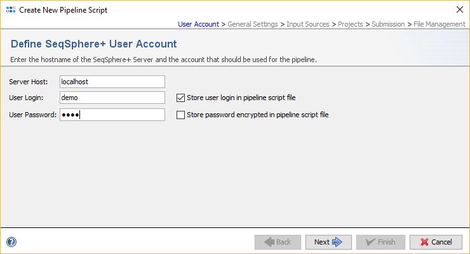The image size is (470, 254).
Task: Open the Input Sources step
Action: tap(308, 24)
